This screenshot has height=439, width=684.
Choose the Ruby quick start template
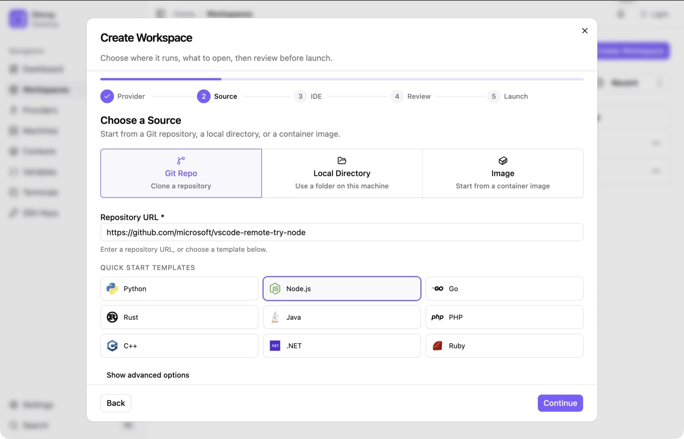(504, 346)
